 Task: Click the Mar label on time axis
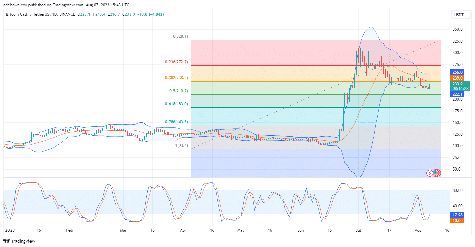point(123,230)
